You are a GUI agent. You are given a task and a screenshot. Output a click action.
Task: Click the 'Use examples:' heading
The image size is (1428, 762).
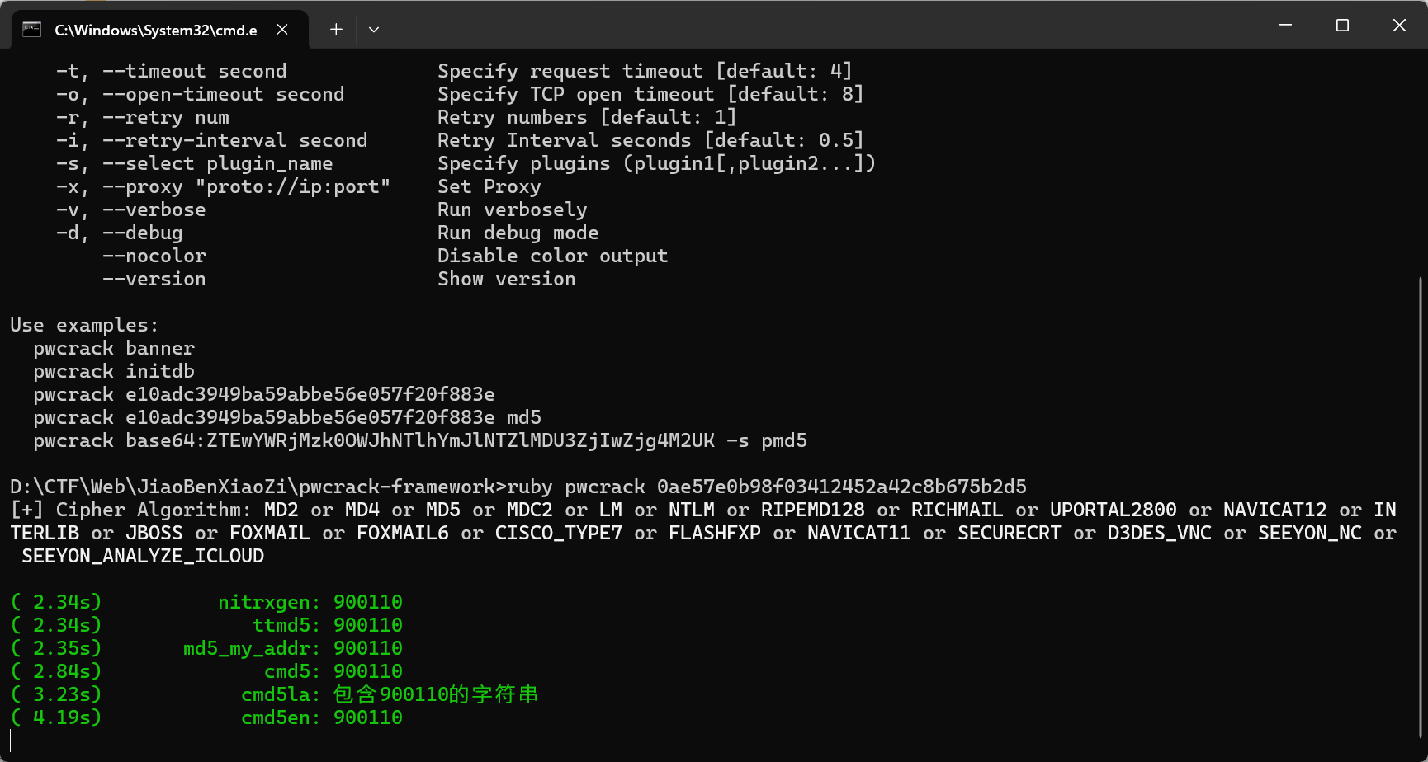(x=84, y=326)
